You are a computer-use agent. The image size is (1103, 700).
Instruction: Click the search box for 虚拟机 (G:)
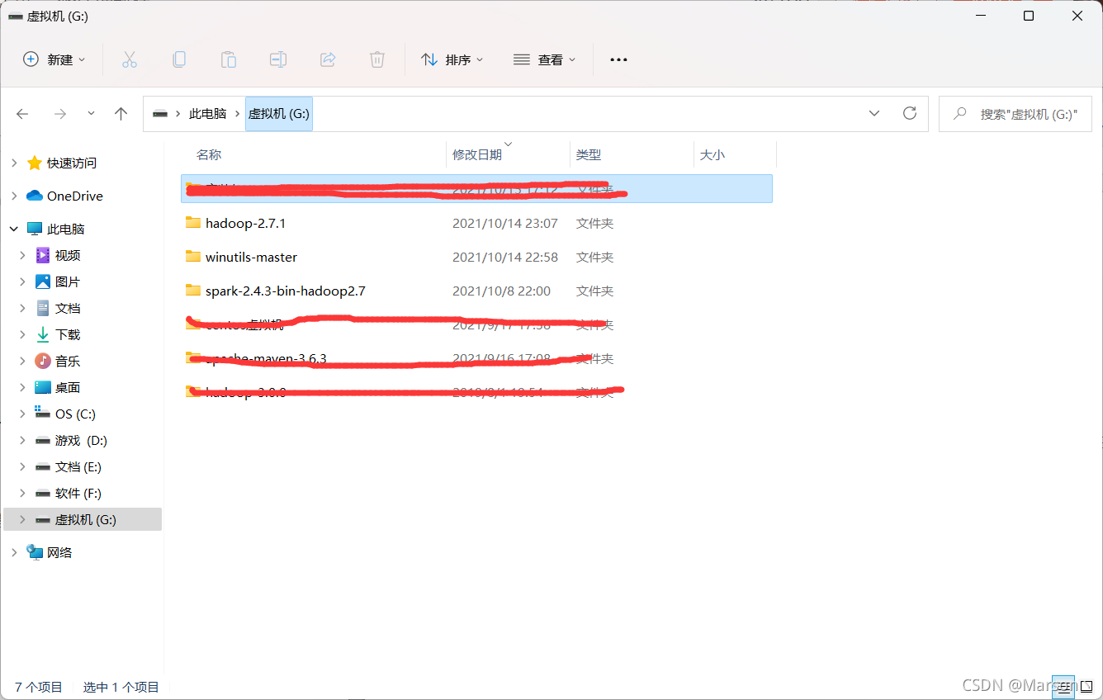pos(1015,114)
